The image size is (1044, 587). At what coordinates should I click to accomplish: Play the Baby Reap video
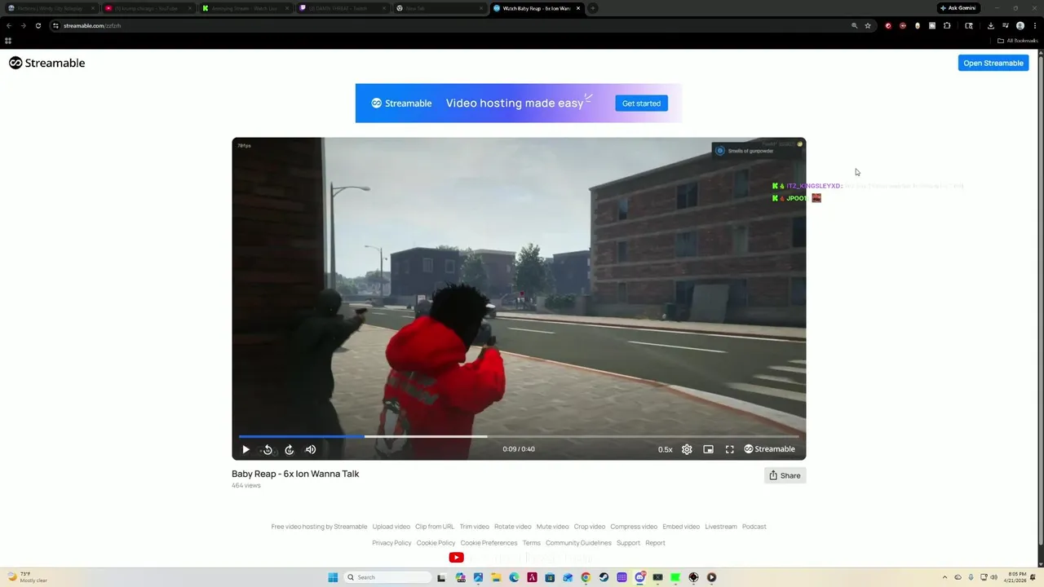[246, 449]
